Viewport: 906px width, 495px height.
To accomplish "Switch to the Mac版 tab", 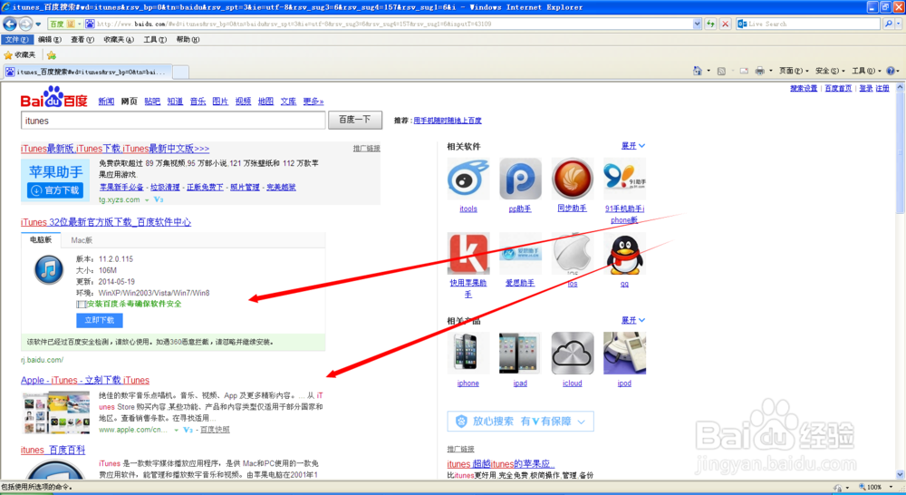I will [x=82, y=240].
